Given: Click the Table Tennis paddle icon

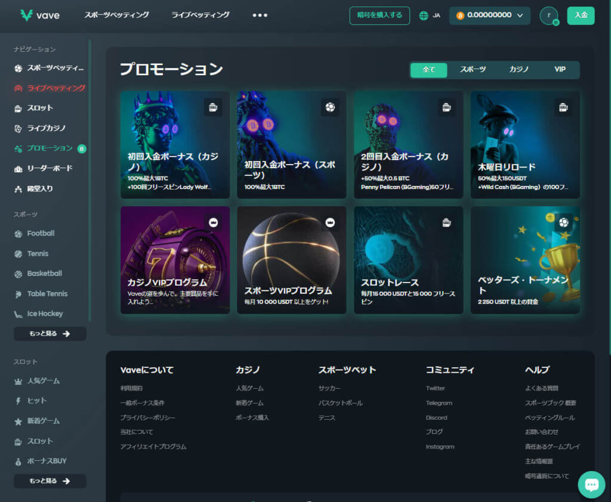Looking at the screenshot, I should pos(18,294).
